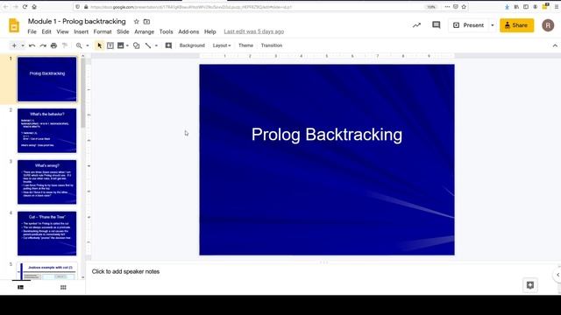Screen dimensions: 561x315
Task: Open the Add-ons menu
Action: (x=188, y=31)
